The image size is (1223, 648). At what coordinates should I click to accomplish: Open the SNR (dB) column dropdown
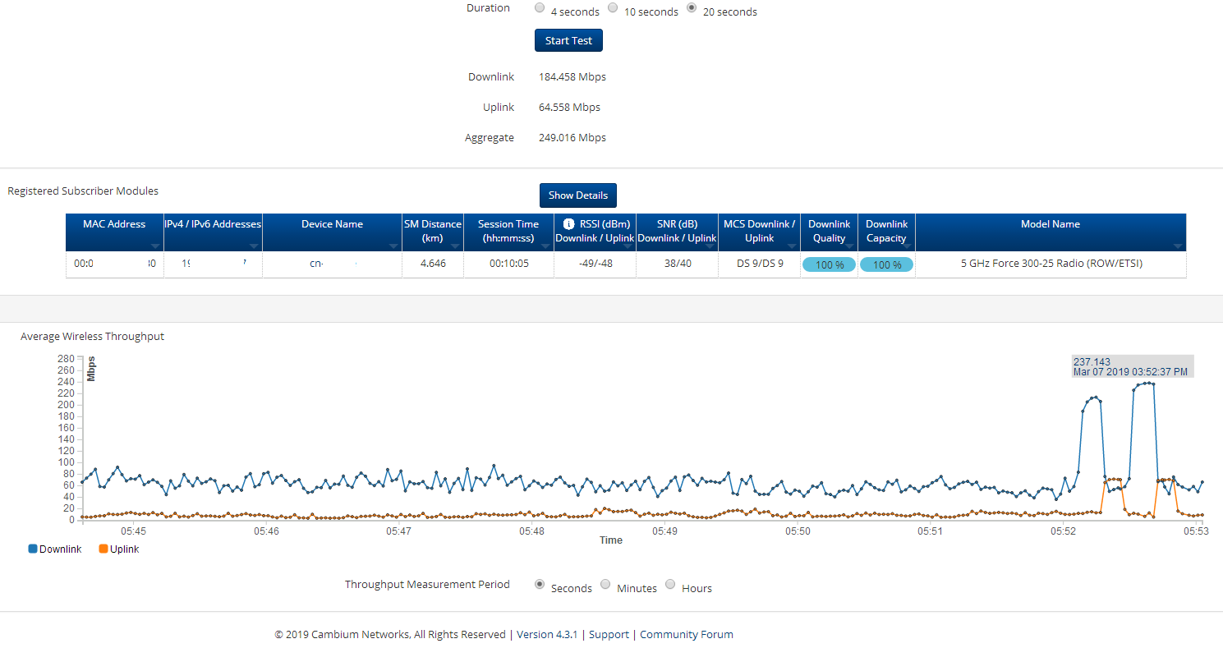click(709, 246)
